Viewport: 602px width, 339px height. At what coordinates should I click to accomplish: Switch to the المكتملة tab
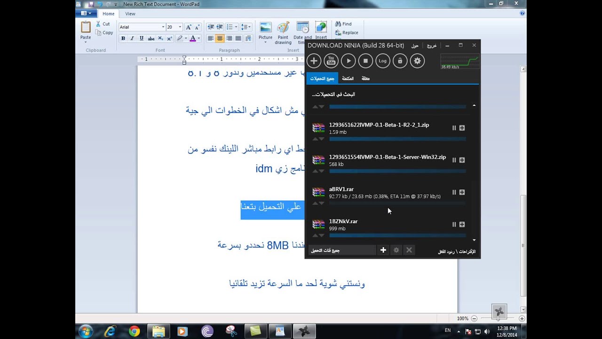point(348,79)
